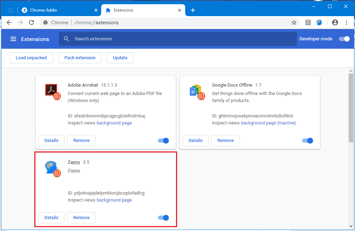Click the Adobe Acrobat extension name
The height and width of the screenshot is (231, 355).
coord(83,85)
